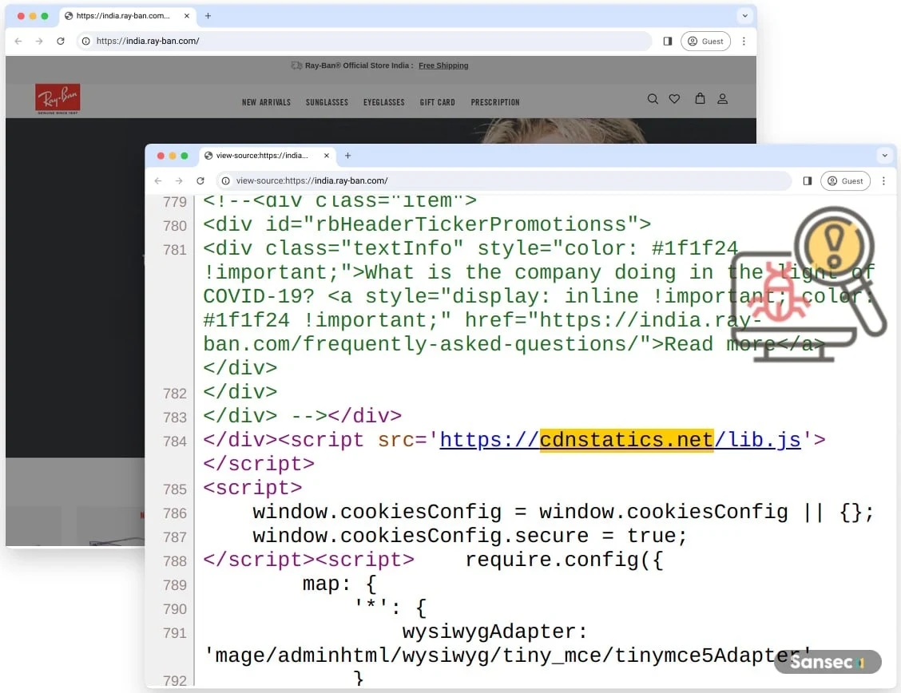Open the wishlist heart icon
This screenshot has height=693, width=901.
[x=674, y=99]
